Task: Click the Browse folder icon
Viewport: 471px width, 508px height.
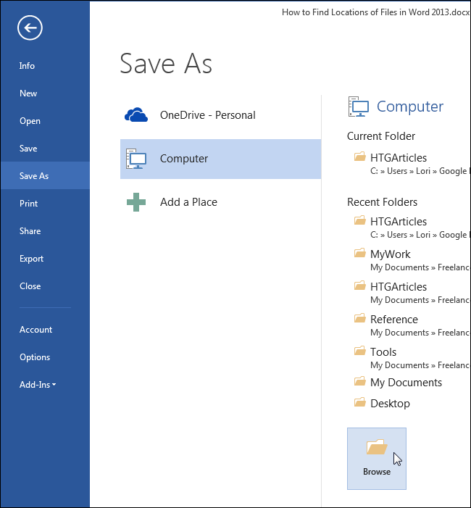Action: click(x=377, y=448)
